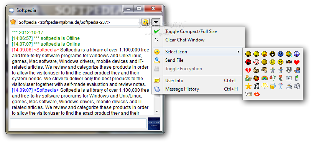Open the black arrow chat menu dropdown
Screen dimensions: 311x142
156,22
